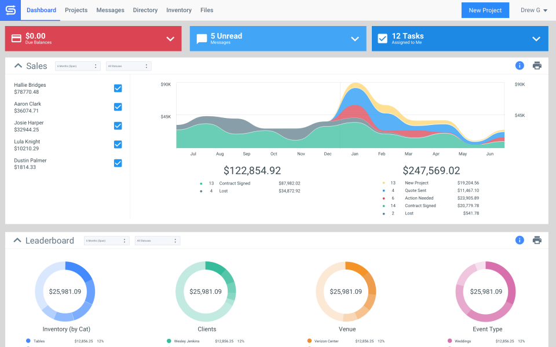The height and width of the screenshot is (347, 556).
Task: Open the Drew G user menu
Action: pos(533,10)
